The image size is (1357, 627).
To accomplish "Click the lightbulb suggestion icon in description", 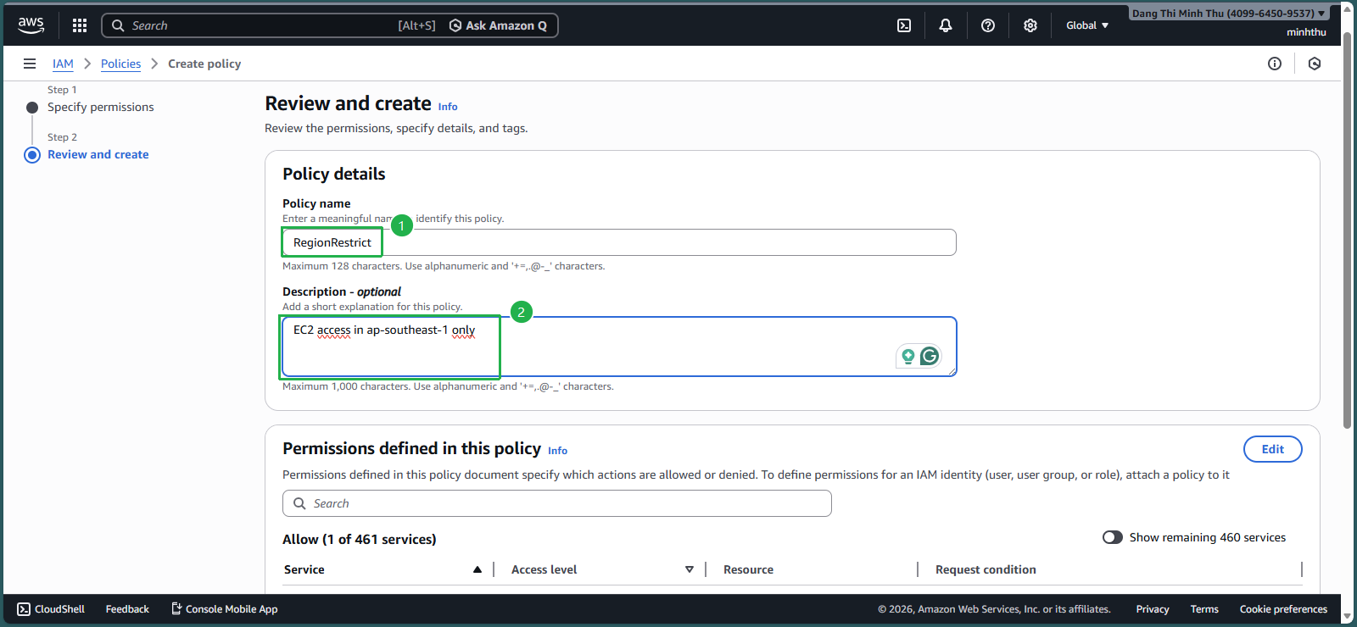I will [907, 356].
